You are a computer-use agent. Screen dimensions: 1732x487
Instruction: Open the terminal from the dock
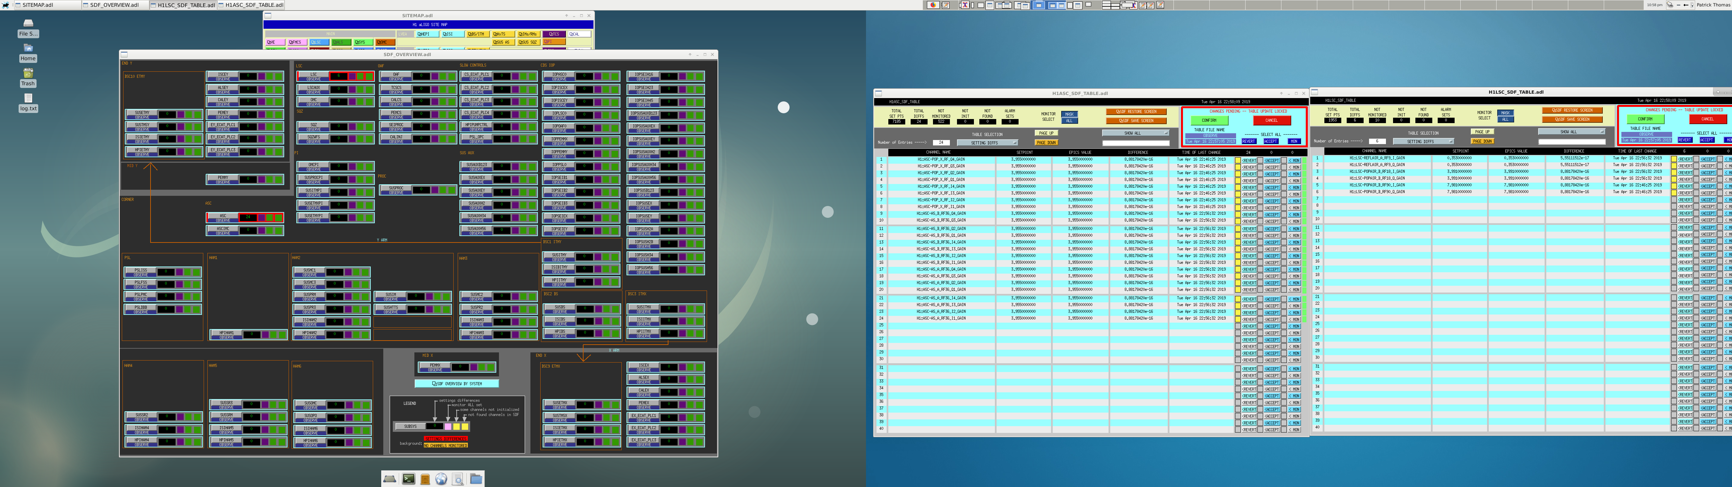pyautogui.click(x=409, y=478)
